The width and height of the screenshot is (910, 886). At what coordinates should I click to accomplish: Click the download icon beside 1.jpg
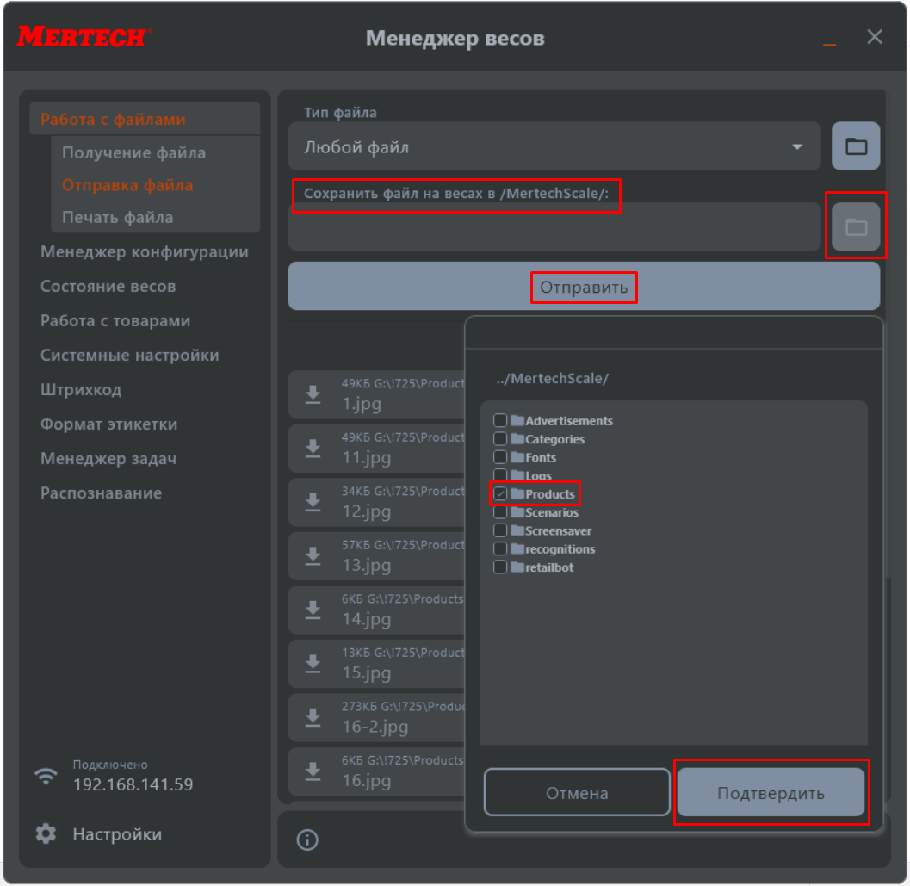click(x=313, y=394)
